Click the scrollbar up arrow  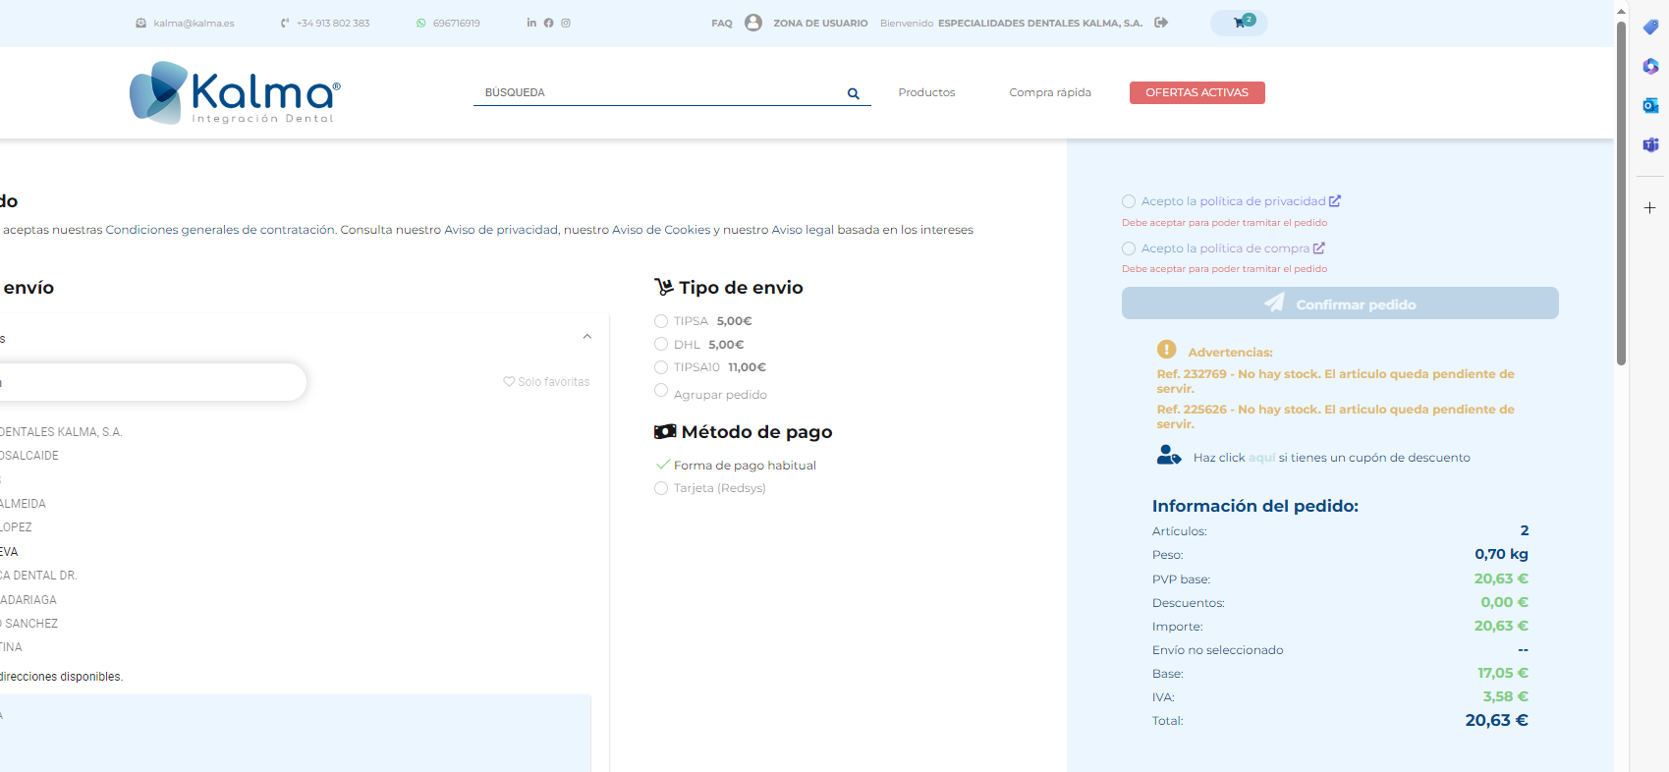1621,10
